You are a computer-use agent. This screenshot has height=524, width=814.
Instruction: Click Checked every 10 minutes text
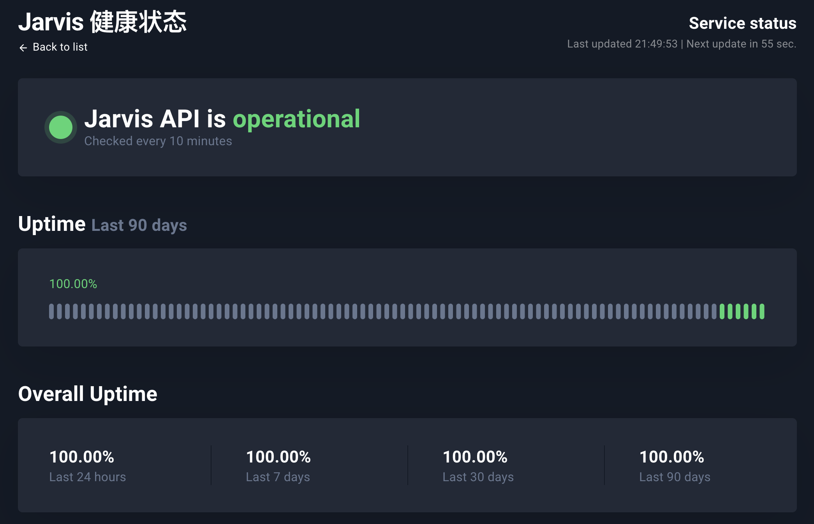pos(158,141)
